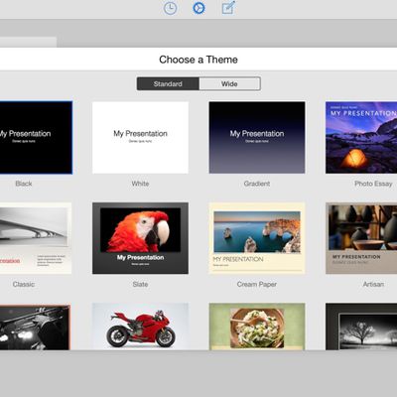Viewport: 397px width, 397px height.
Task: Select the Standard aspect ratio
Action: (168, 83)
